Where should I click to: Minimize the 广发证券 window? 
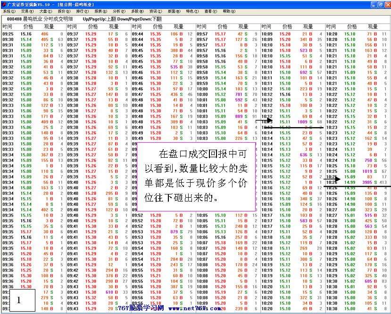[x=370, y=4]
